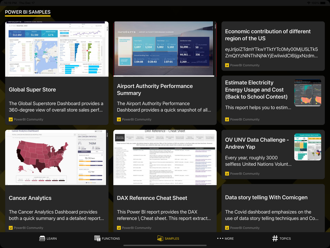This screenshot has height=248, width=330.
Task: Open Airport Authority Performance Summary thumbnail
Action: click(165, 49)
